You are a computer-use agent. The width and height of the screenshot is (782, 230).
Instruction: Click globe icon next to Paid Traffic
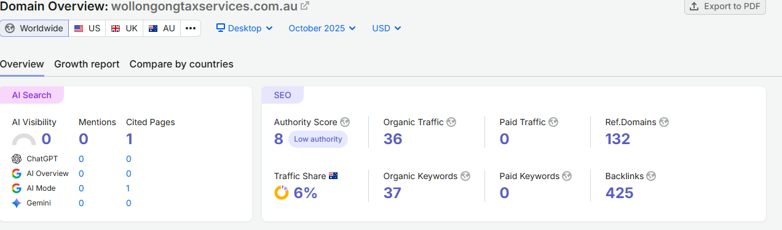553,122
